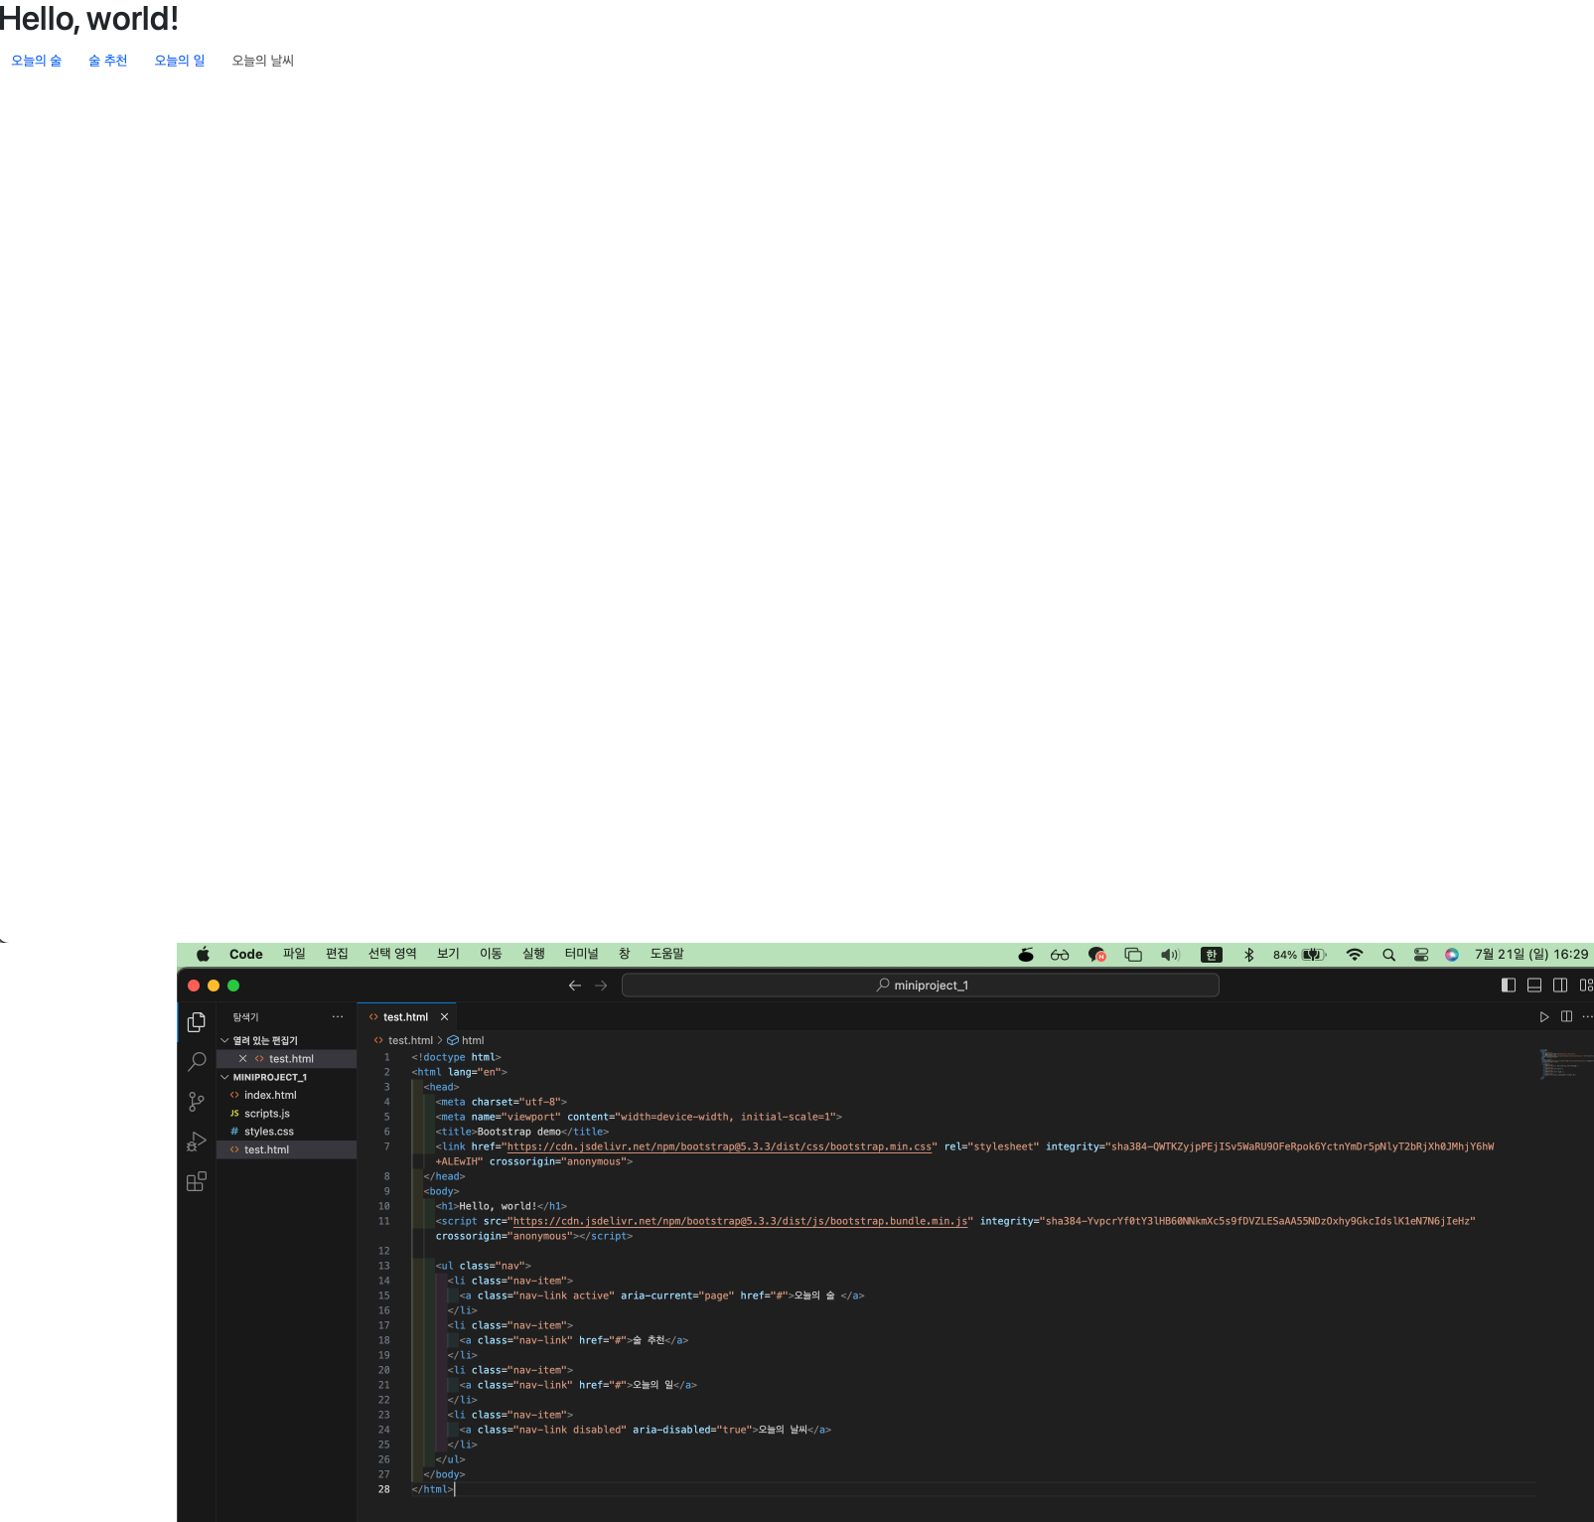Open Spotlight search in the menu bar
1594x1522 pixels.
(1388, 954)
